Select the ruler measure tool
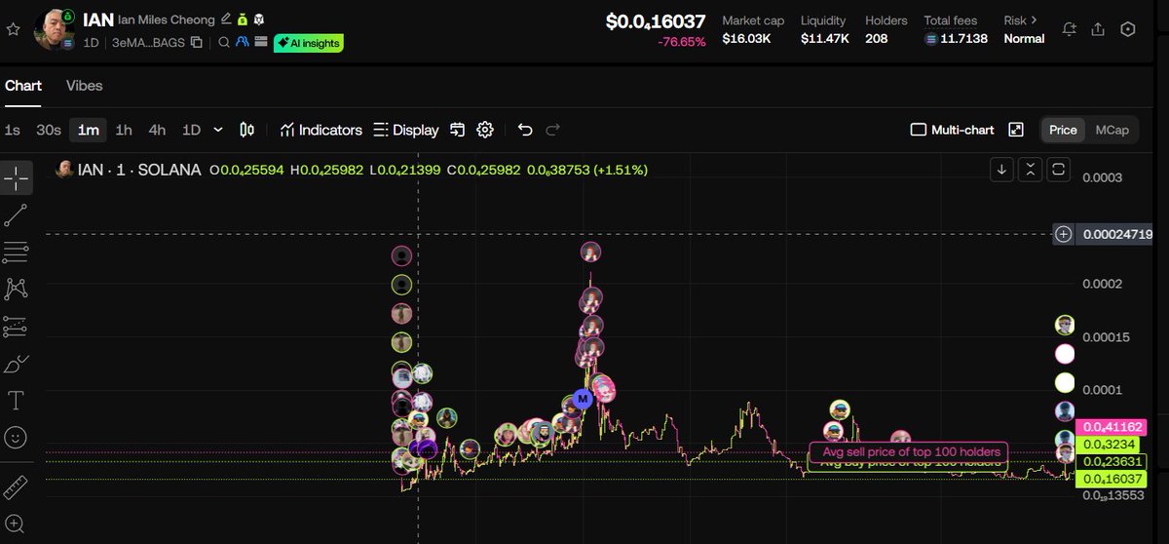This screenshot has height=544, width=1169. coord(17,486)
